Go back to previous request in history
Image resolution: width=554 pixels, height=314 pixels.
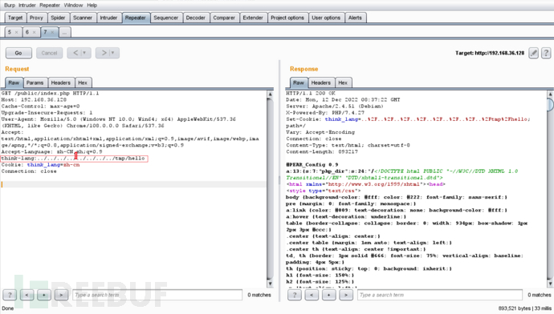(x=75, y=53)
